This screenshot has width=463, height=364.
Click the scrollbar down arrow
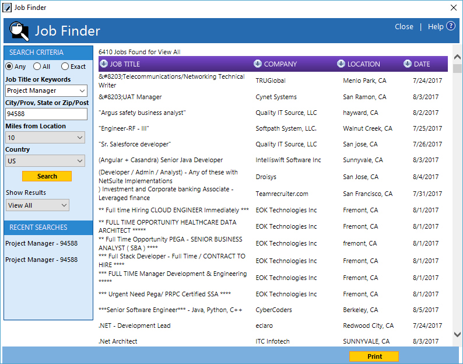[457, 334]
